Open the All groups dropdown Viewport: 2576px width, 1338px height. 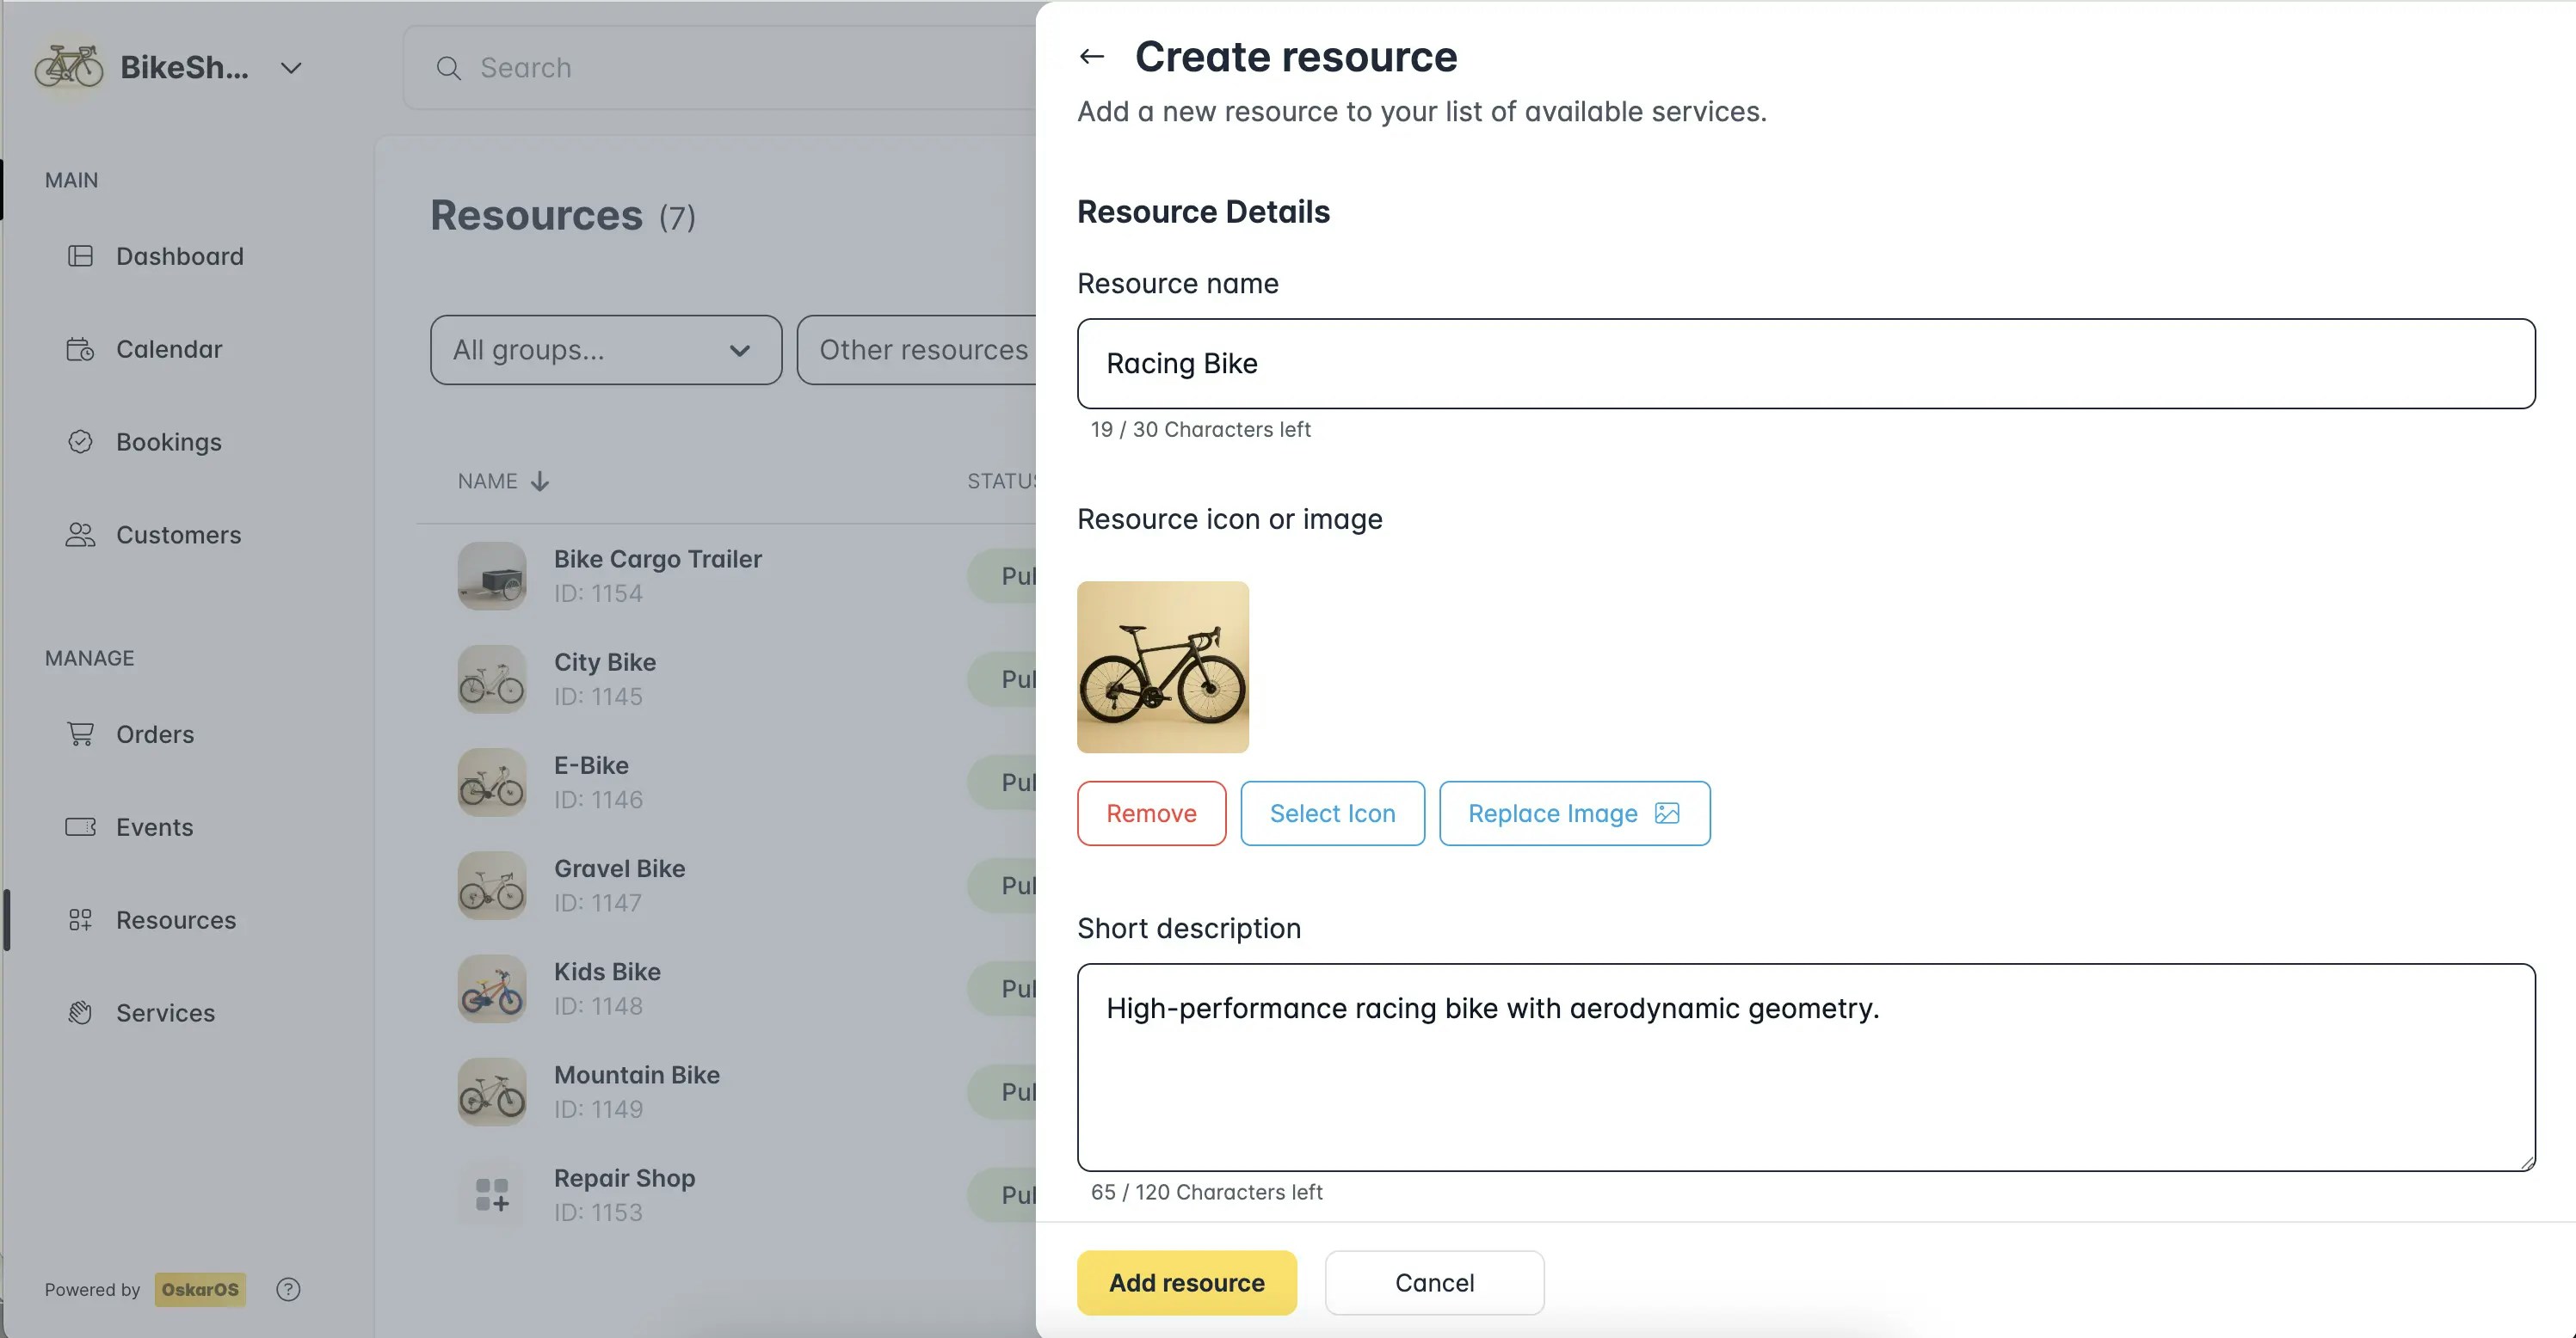pos(605,350)
